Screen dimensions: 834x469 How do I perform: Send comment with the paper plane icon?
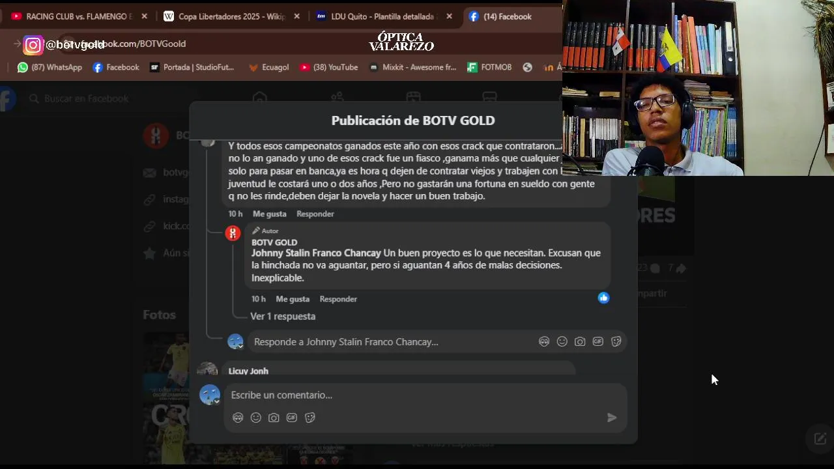point(612,418)
